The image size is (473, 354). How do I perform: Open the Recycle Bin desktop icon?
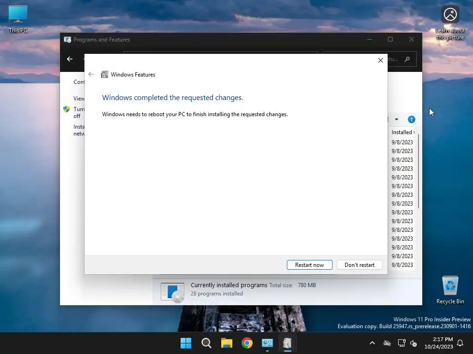450,290
